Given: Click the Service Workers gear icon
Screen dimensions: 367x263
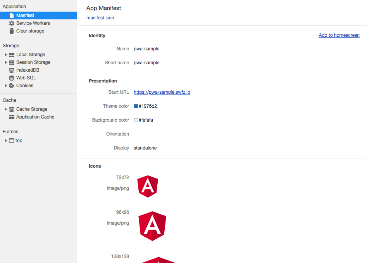Looking at the screenshot, I should click(x=12, y=23).
